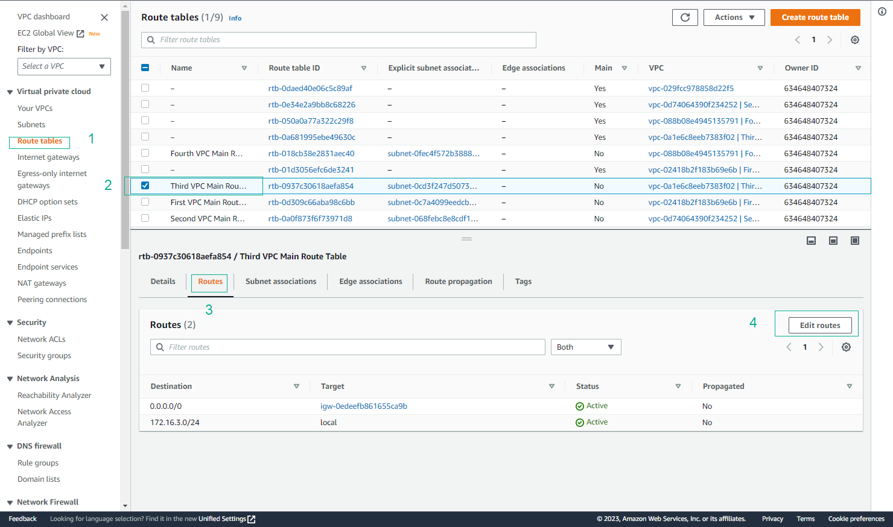Switch to the Routes tab
893x527 pixels.
click(210, 282)
